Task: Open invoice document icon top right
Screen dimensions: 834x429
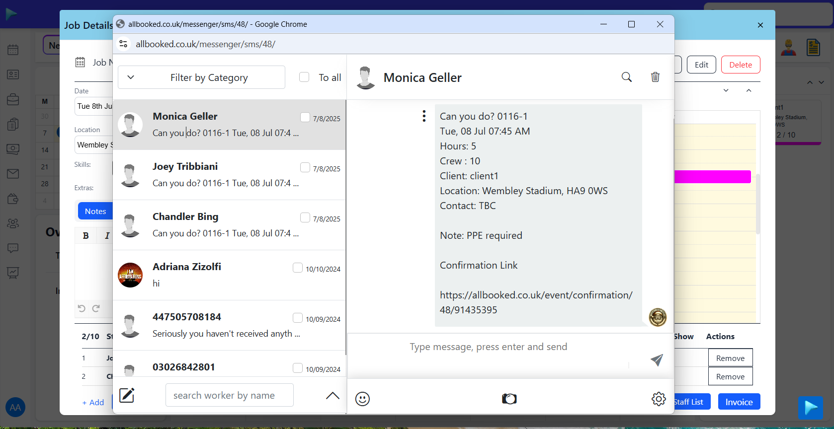Action: [813, 48]
